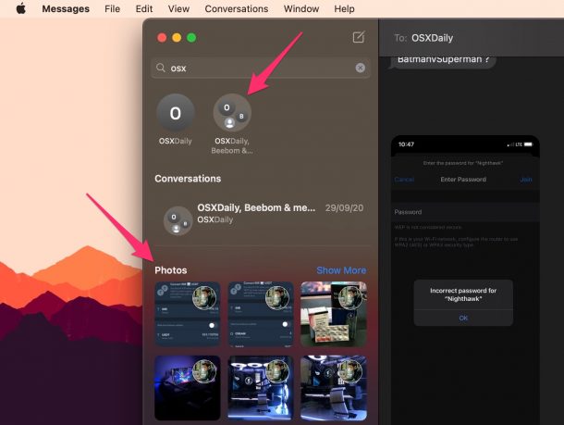This screenshot has width=564, height=425.
Task: Open the bottom-left purple-lit room photo
Action: (x=188, y=388)
